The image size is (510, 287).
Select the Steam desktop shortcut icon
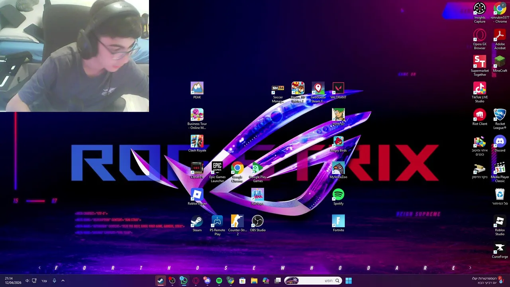pyautogui.click(x=197, y=223)
